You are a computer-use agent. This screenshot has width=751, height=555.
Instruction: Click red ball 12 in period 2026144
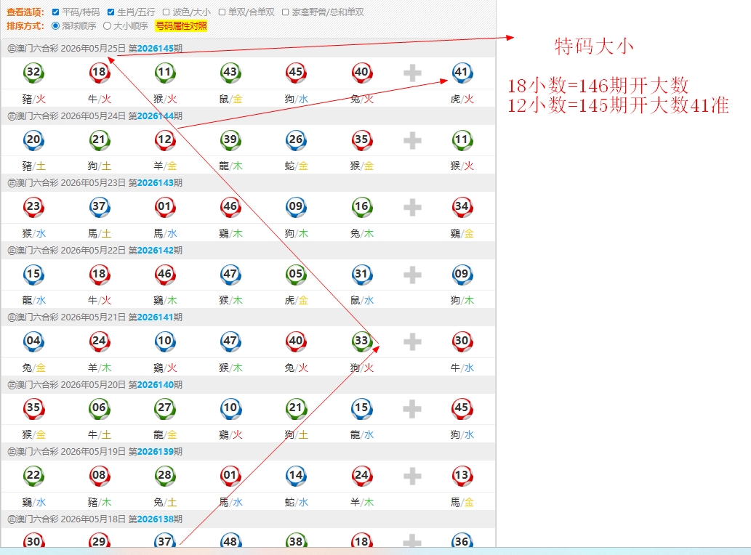point(165,139)
